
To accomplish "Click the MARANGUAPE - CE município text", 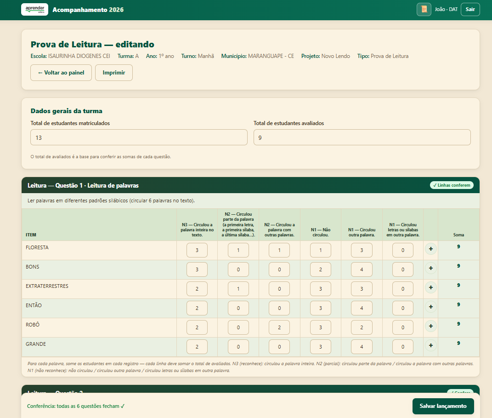I will 271,56.
